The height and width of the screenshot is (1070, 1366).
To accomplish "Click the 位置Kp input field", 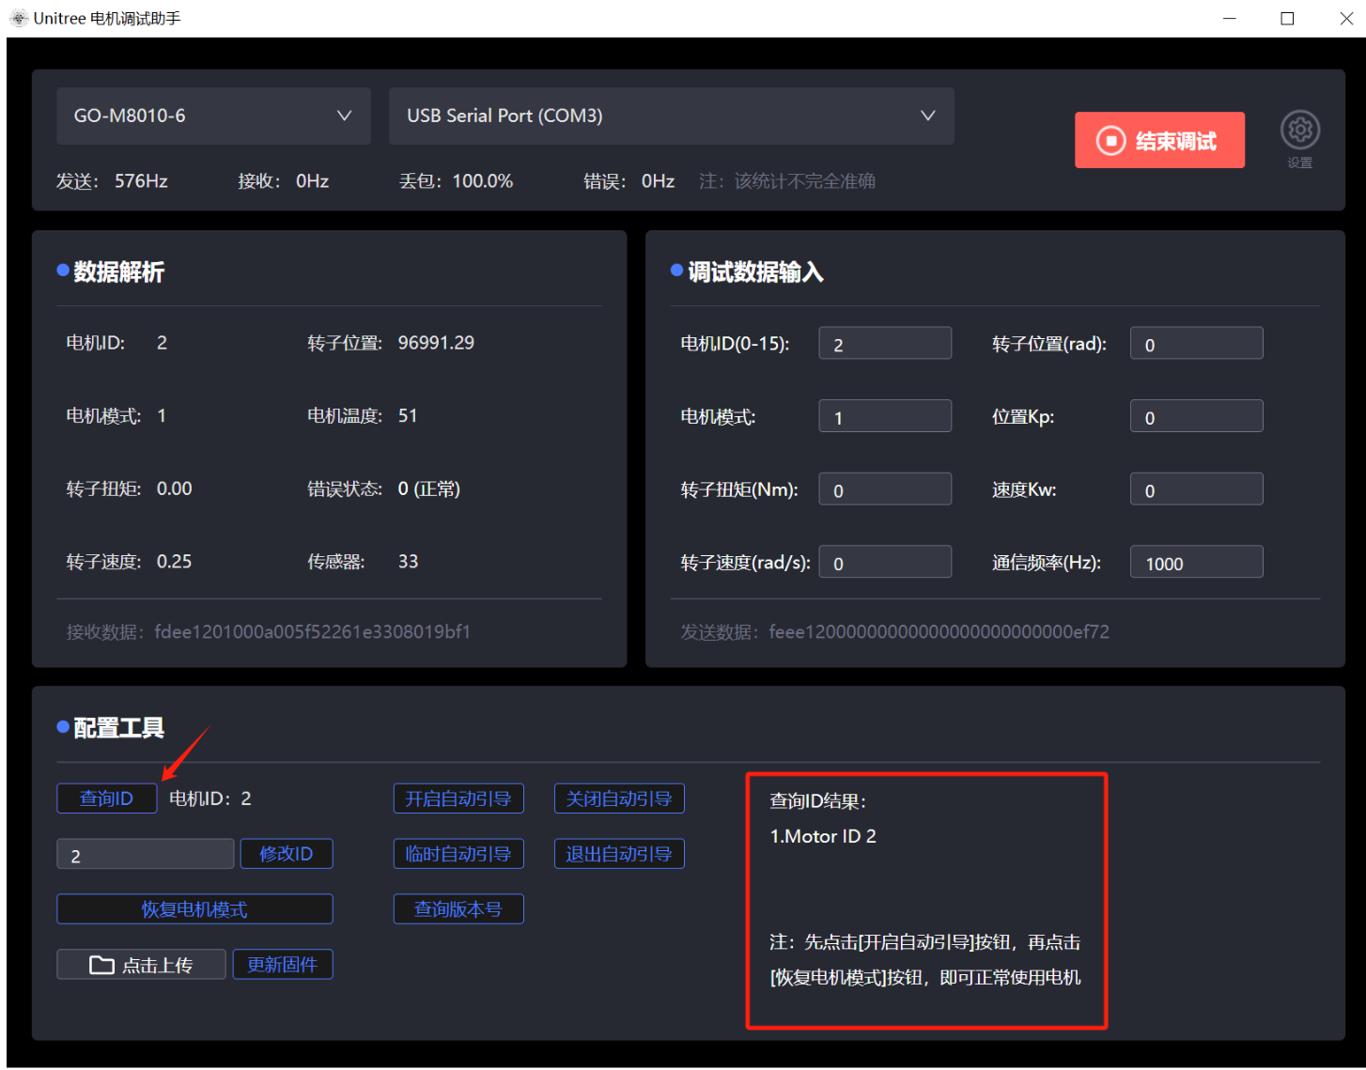I will (1195, 417).
